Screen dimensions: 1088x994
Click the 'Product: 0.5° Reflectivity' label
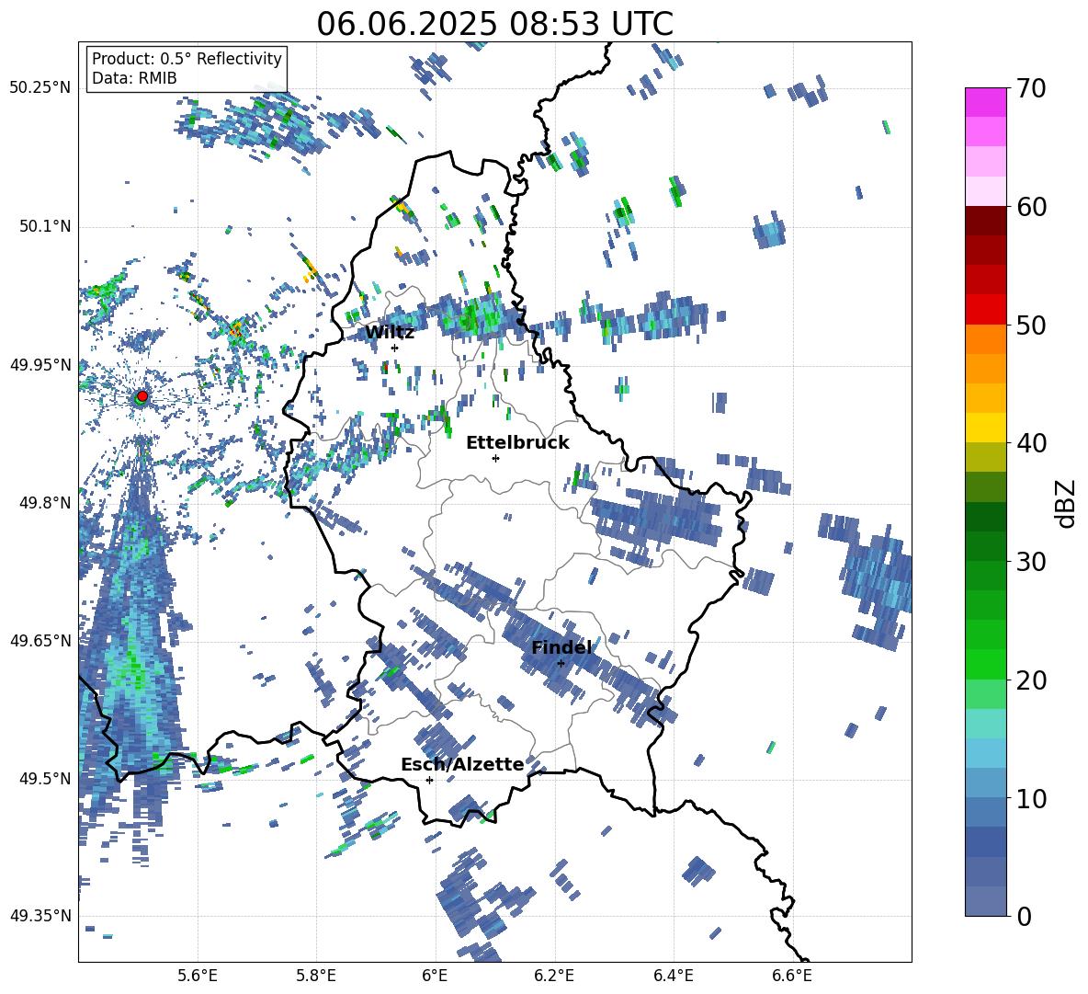(x=187, y=58)
